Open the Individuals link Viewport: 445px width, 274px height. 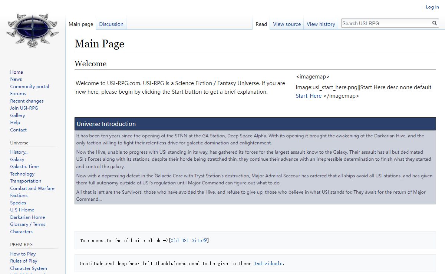pyautogui.click(x=268, y=263)
